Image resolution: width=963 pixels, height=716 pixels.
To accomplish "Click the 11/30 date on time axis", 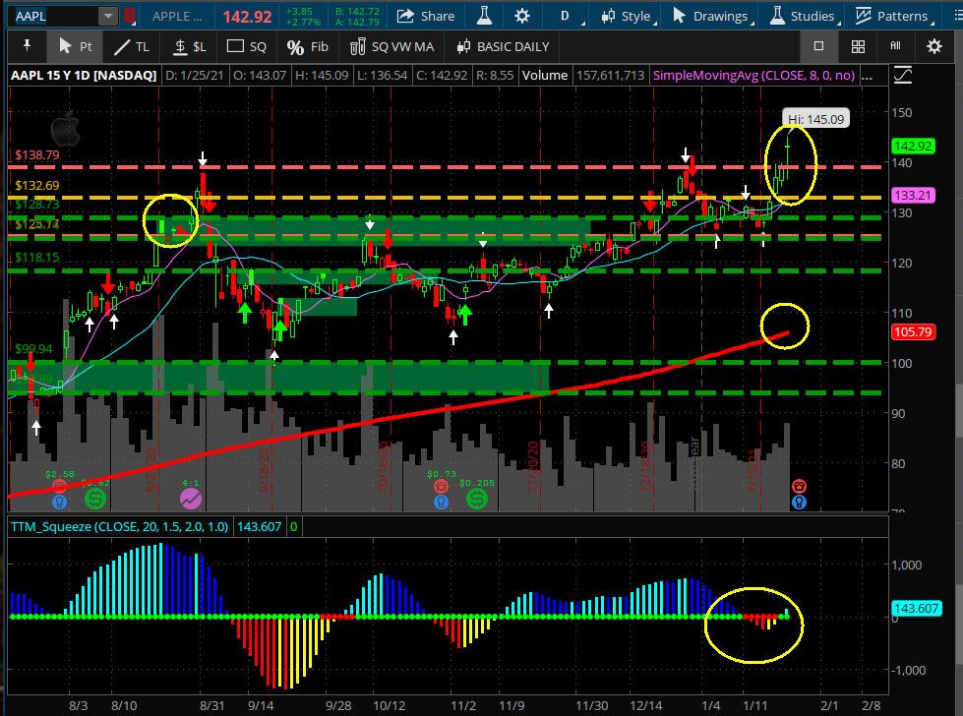I will pyautogui.click(x=591, y=705).
